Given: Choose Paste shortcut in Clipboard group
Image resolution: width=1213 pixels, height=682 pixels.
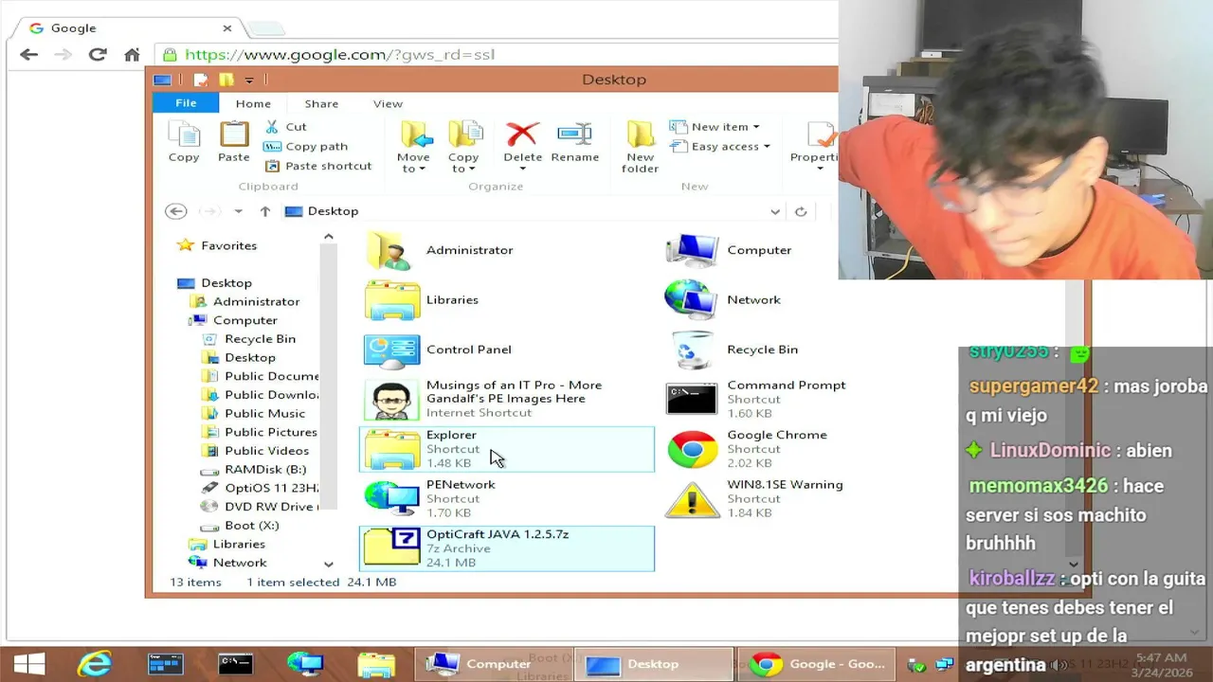Looking at the screenshot, I should point(317,166).
